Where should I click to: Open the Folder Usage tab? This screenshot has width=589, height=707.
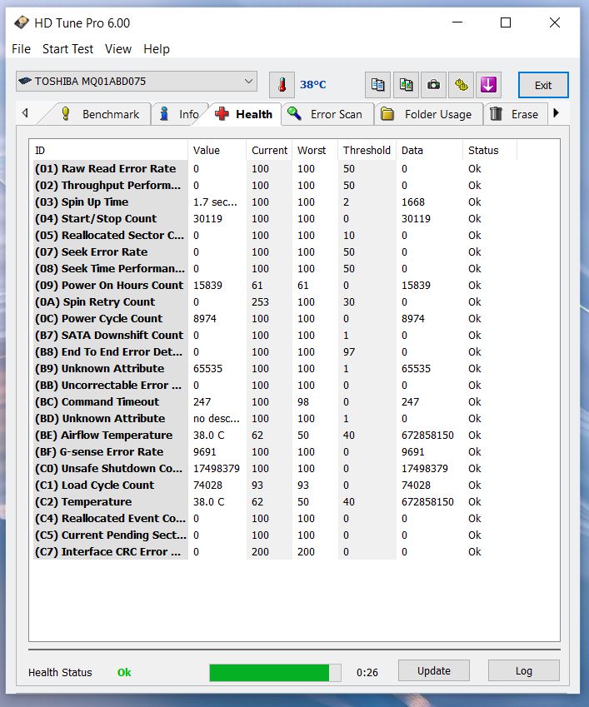pyautogui.click(x=427, y=114)
